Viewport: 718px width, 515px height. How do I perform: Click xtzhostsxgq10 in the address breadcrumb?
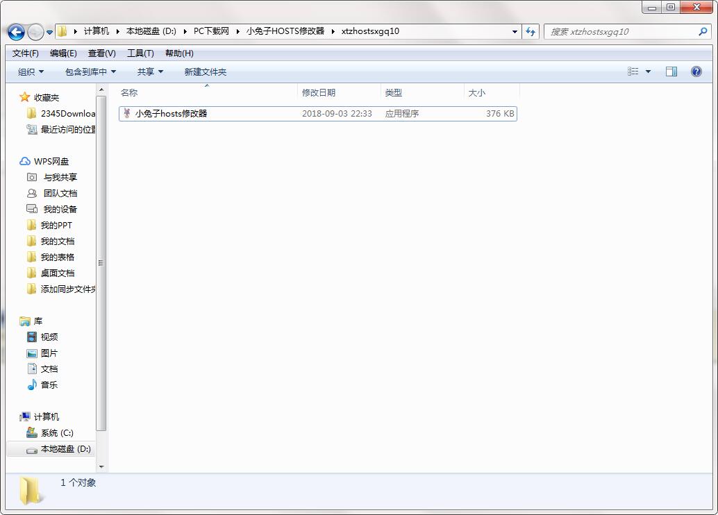point(370,31)
